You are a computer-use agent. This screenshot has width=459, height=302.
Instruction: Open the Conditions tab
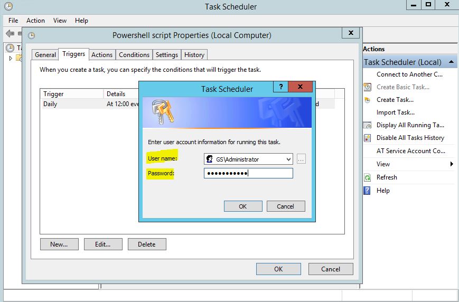pos(134,55)
